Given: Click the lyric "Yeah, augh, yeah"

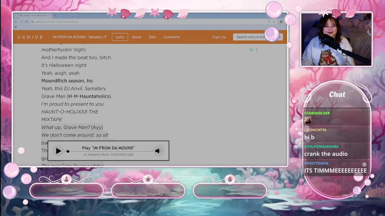Looking at the screenshot, I should [60, 73].
